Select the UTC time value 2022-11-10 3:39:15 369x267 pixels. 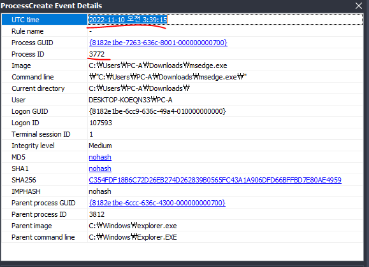click(x=128, y=20)
